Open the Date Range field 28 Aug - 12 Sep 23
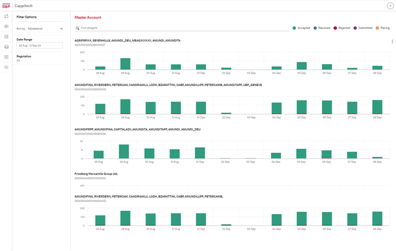The height and width of the screenshot is (251, 396). [40, 46]
